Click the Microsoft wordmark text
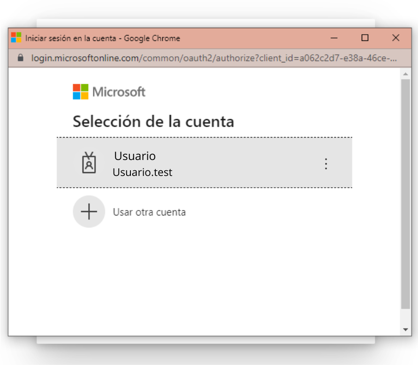The width and height of the screenshot is (418, 365). point(119,92)
